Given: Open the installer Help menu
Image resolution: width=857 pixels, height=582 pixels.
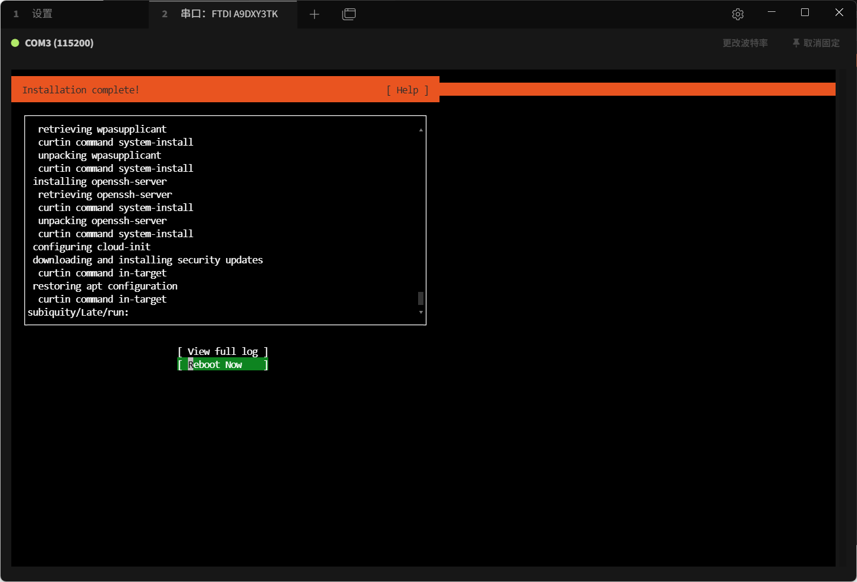Looking at the screenshot, I should (x=407, y=90).
